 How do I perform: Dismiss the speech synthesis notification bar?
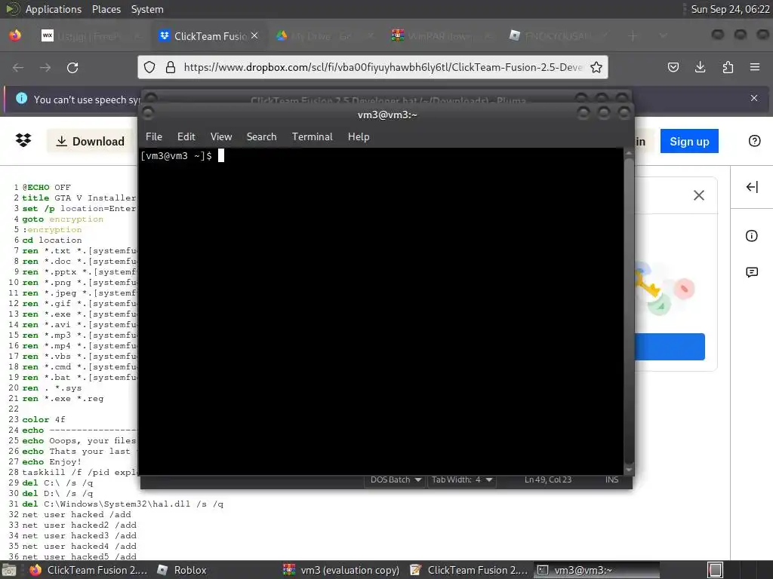click(x=754, y=98)
